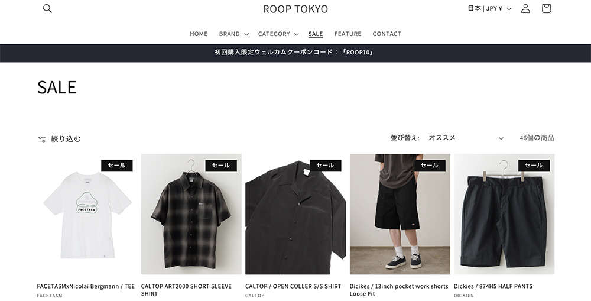591x301 pixels.
Task: Click the セール badge on FACETASM tee
Action: 117,165
